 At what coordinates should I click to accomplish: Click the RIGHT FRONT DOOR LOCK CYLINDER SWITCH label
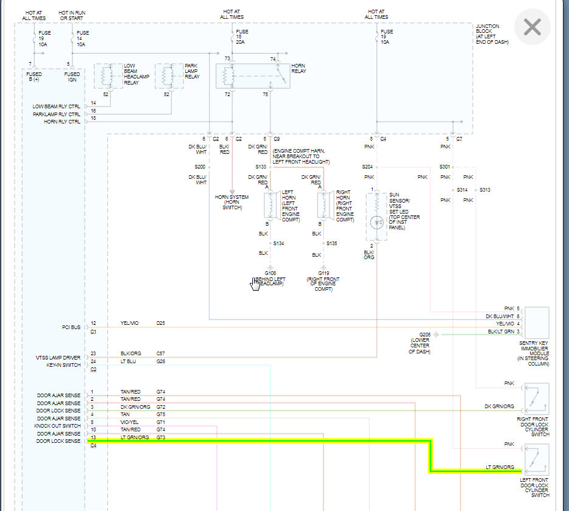point(534,426)
